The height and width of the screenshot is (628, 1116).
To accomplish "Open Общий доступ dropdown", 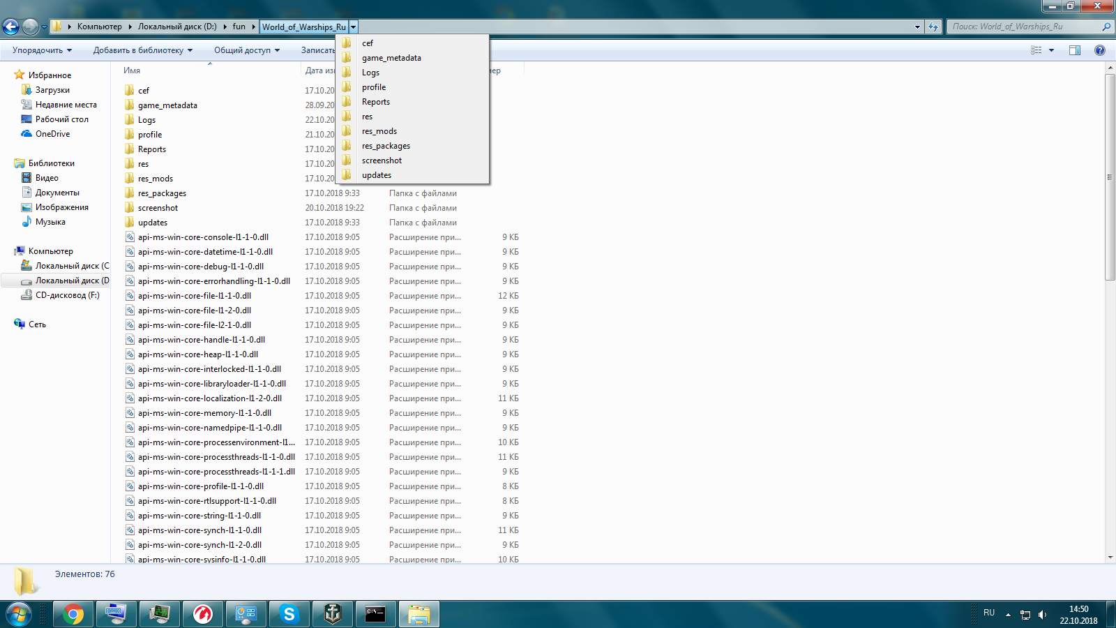I will pos(247,50).
